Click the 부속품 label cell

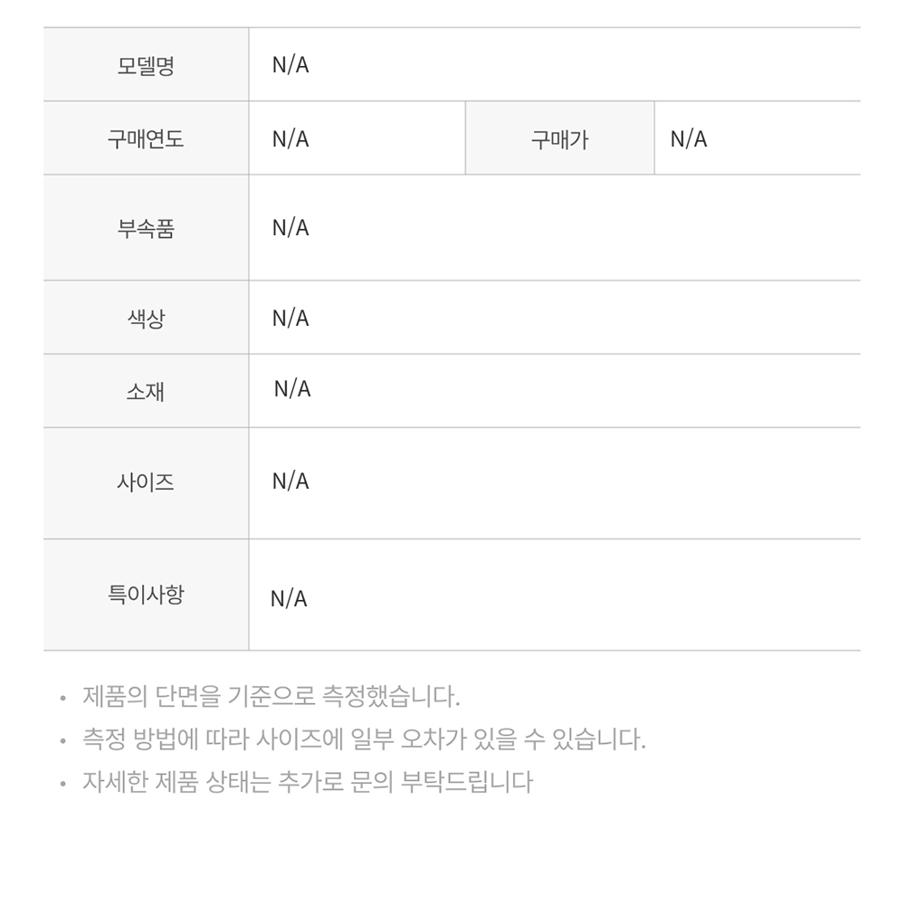(x=146, y=228)
